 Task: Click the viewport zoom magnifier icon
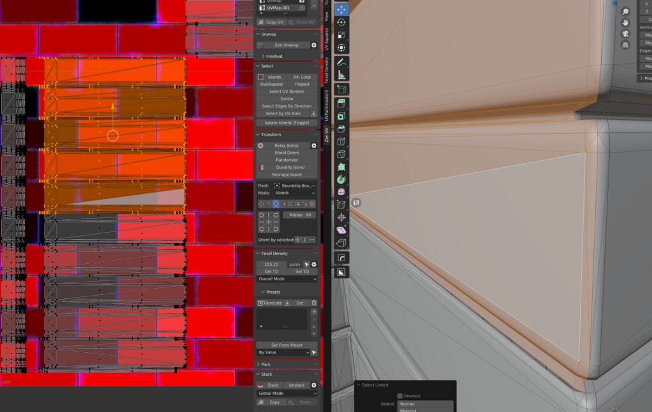pyautogui.click(x=625, y=11)
